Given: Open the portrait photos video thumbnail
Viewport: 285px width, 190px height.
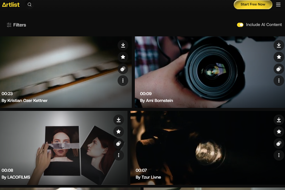Looking at the screenshot, I should click(x=64, y=148).
